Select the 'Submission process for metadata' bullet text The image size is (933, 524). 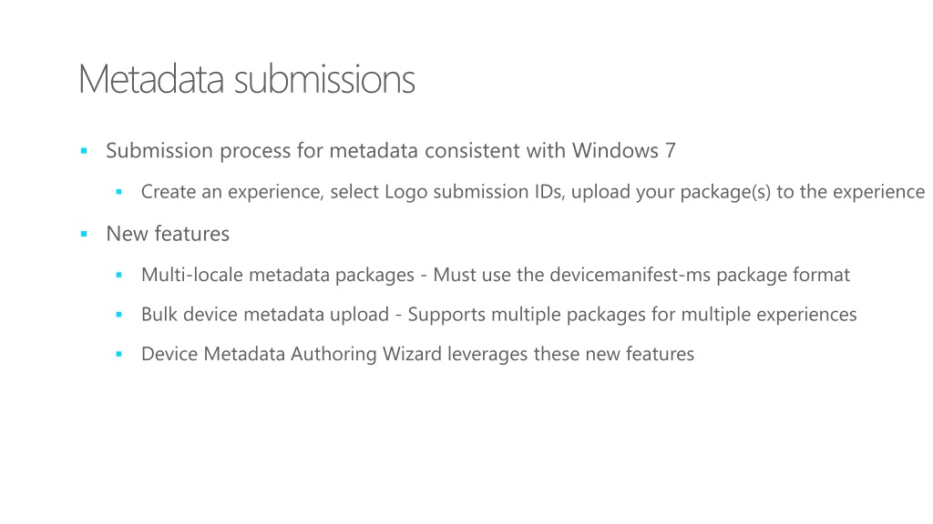390,151
